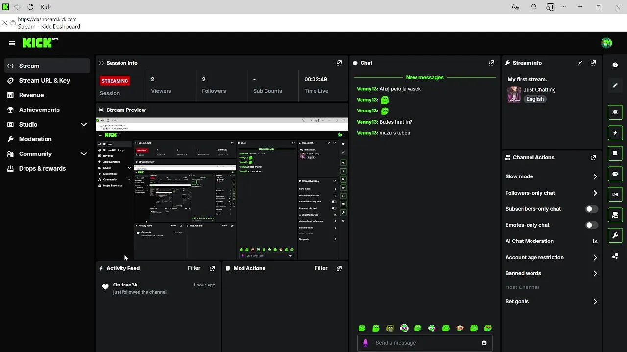Open Activity Feed Filter dropdown

pyautogui.click(x=194, y=268)
